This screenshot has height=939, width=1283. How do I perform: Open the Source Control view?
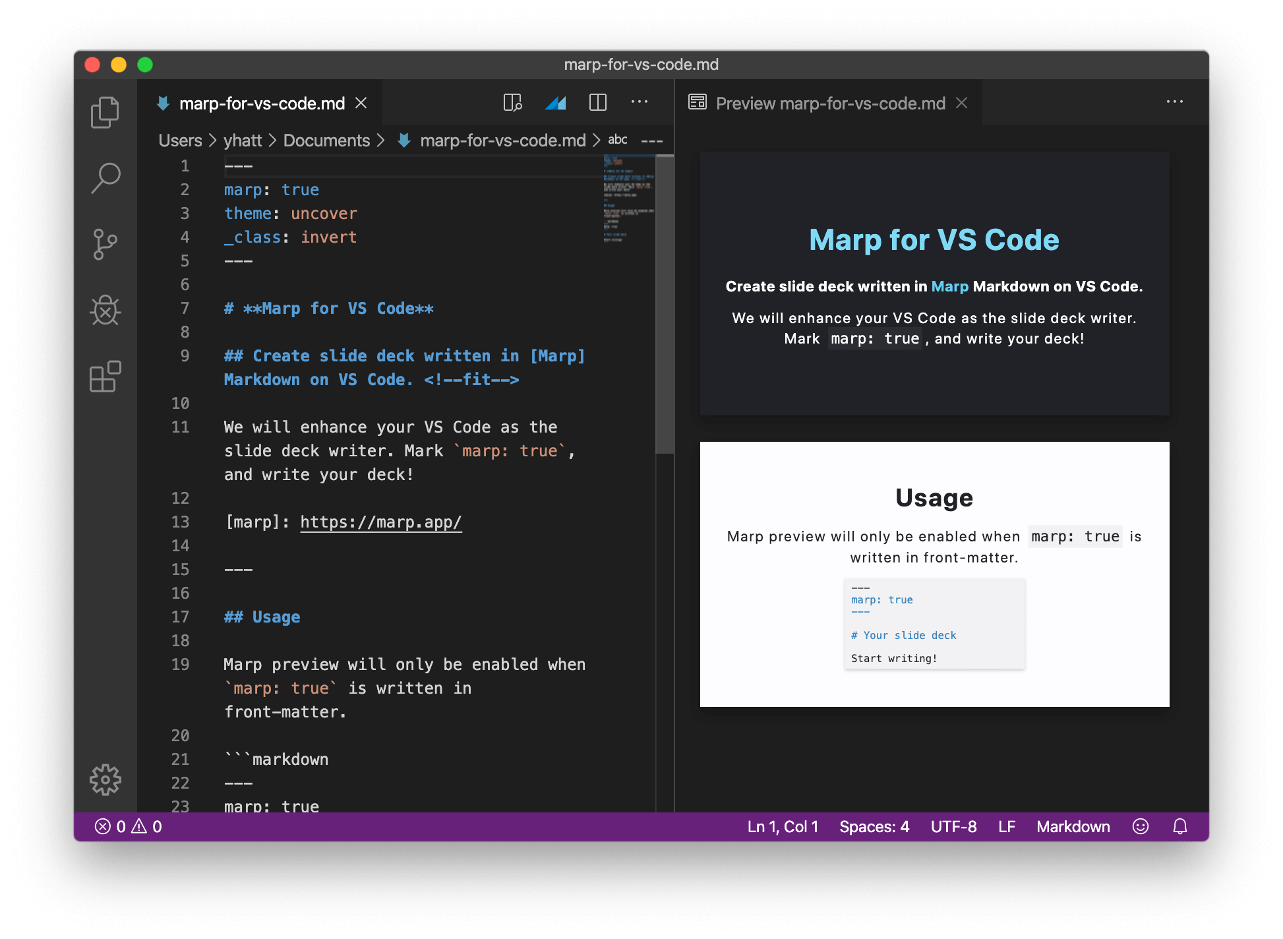click(x=105, y=245)
